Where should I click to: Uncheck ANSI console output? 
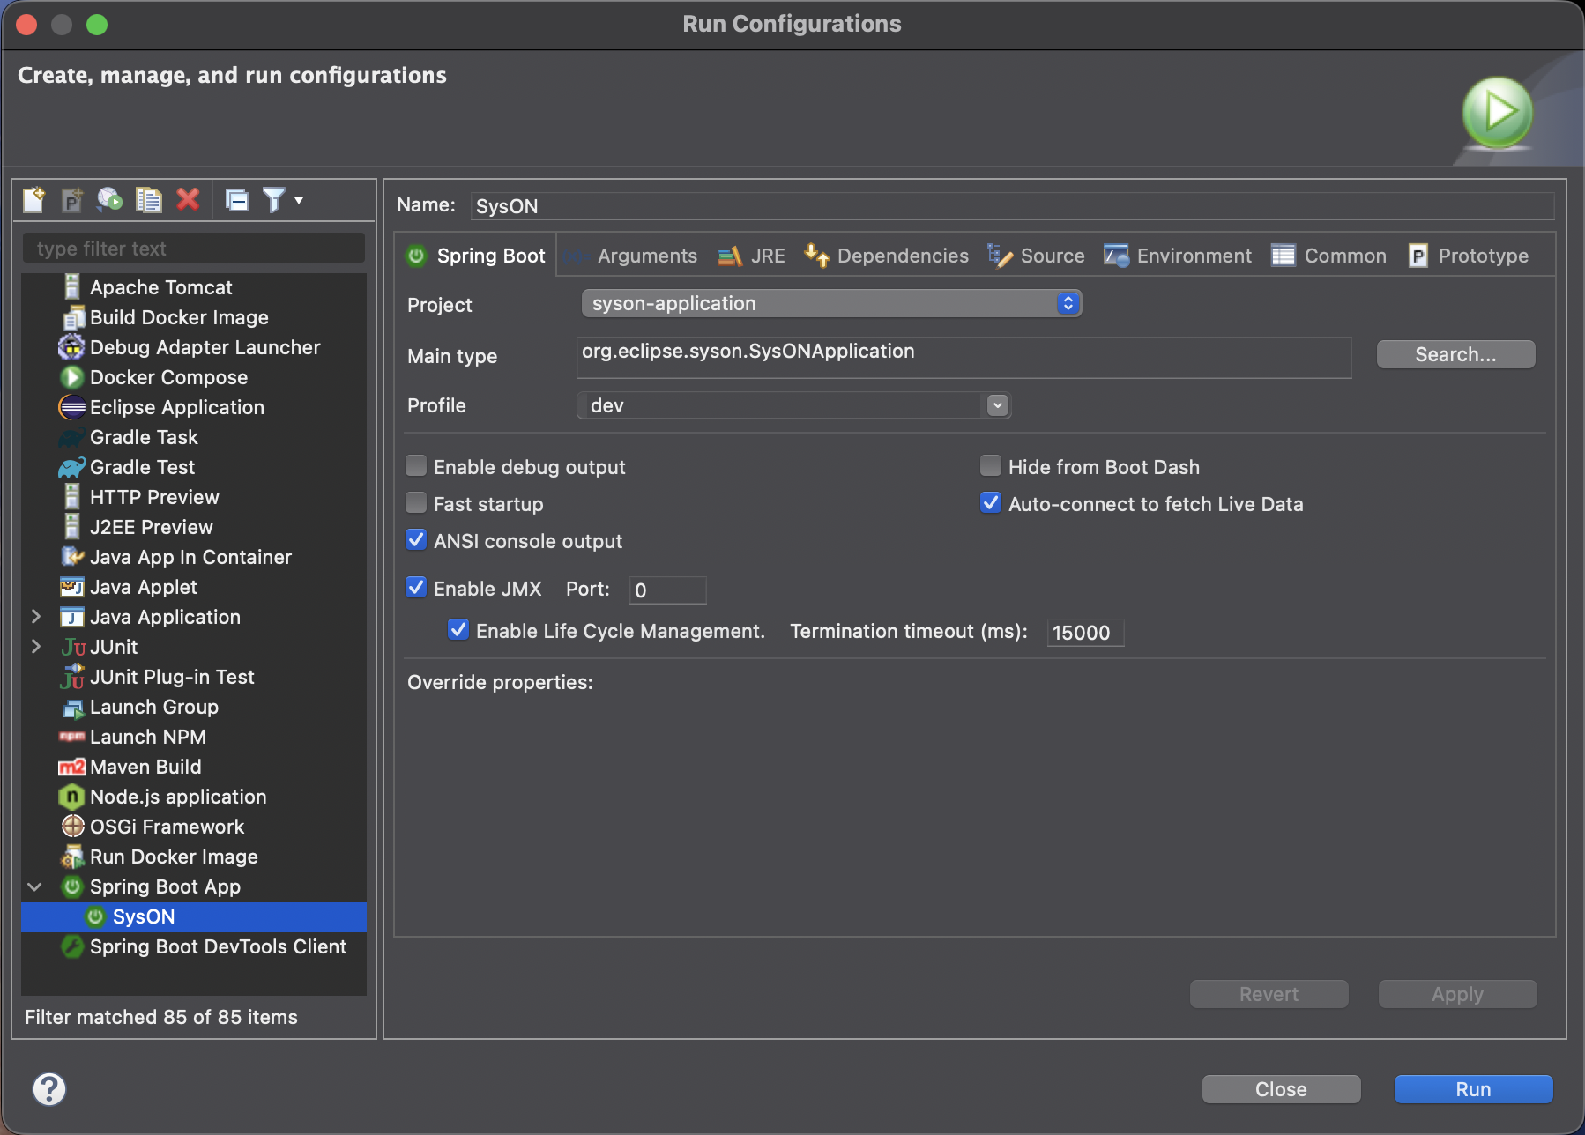417,540
